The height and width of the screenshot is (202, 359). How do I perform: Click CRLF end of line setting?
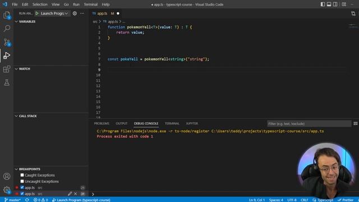click(304, 200)
